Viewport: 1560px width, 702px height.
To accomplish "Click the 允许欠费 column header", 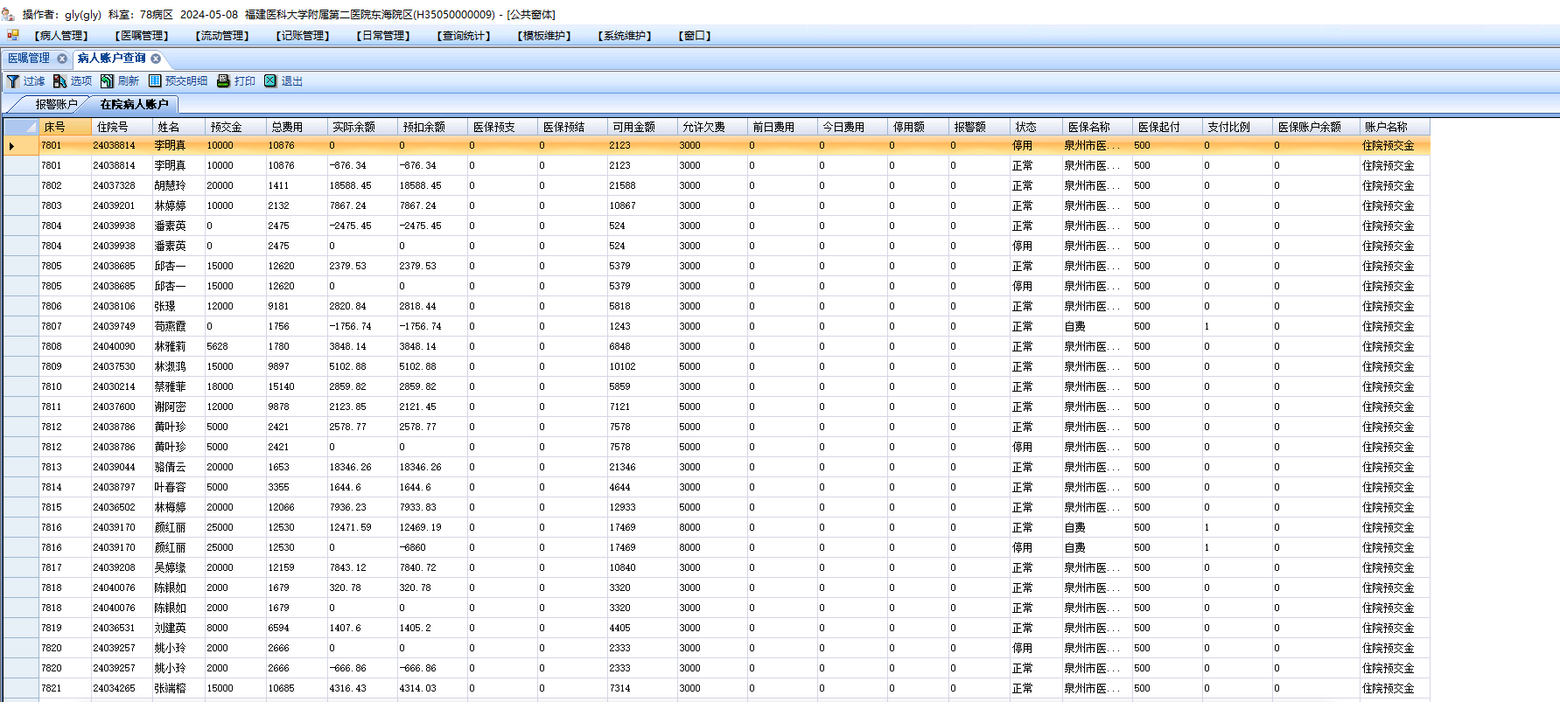I will pos(712,127).
